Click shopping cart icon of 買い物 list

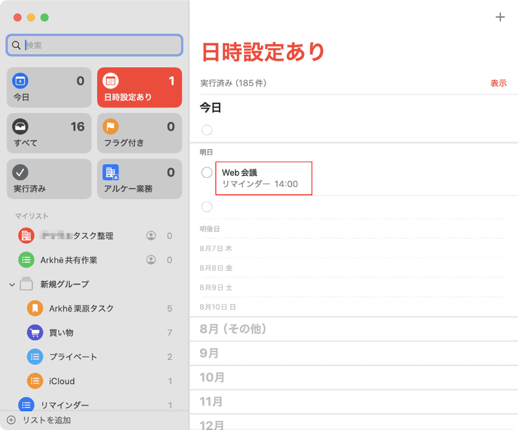[35, 332]
